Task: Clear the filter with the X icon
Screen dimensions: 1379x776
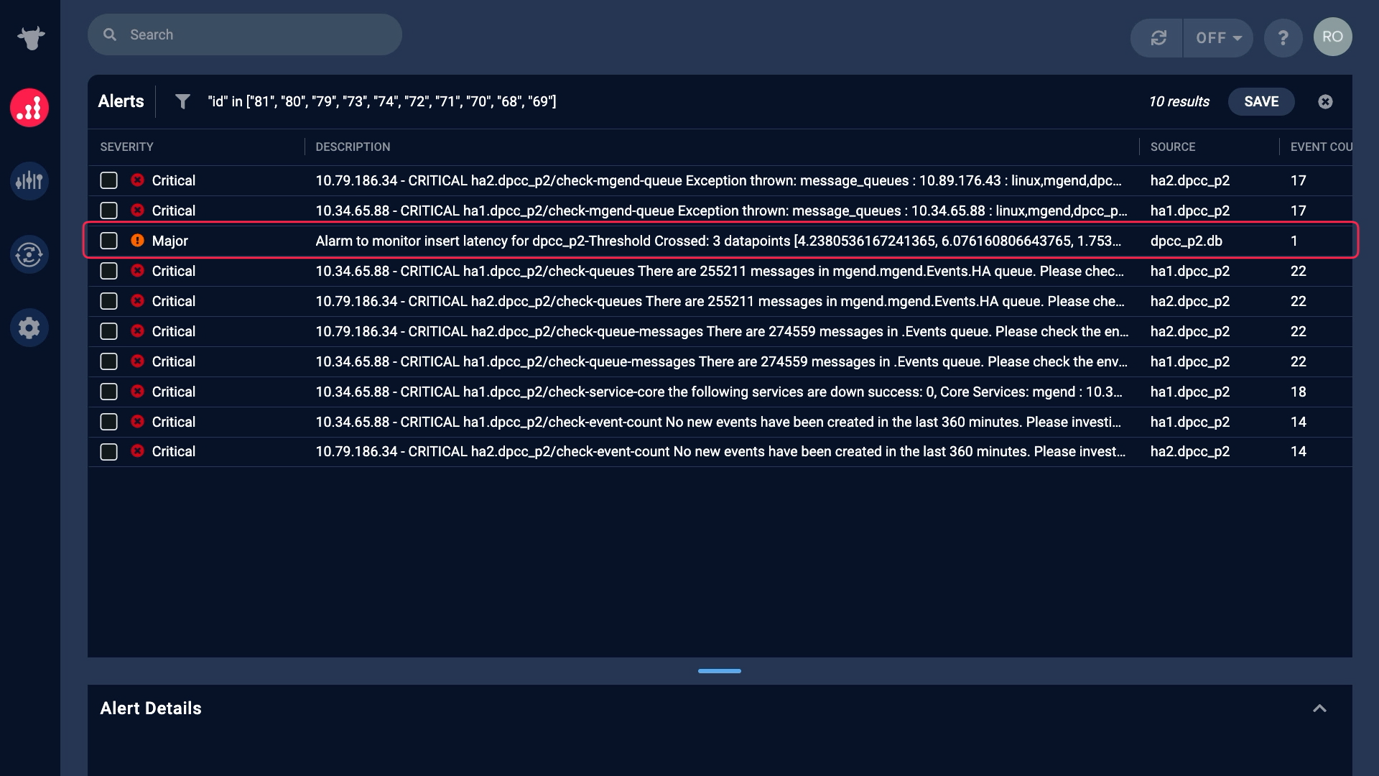Action: (x=1325, y=101)
